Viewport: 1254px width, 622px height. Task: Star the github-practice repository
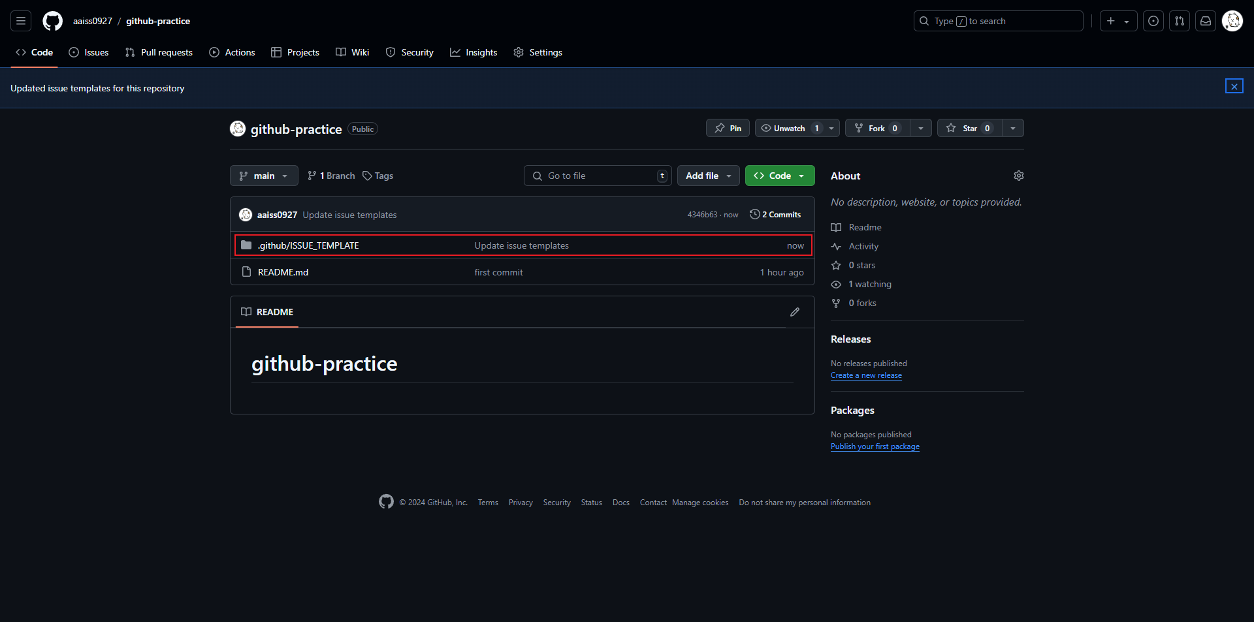(969, 128)
